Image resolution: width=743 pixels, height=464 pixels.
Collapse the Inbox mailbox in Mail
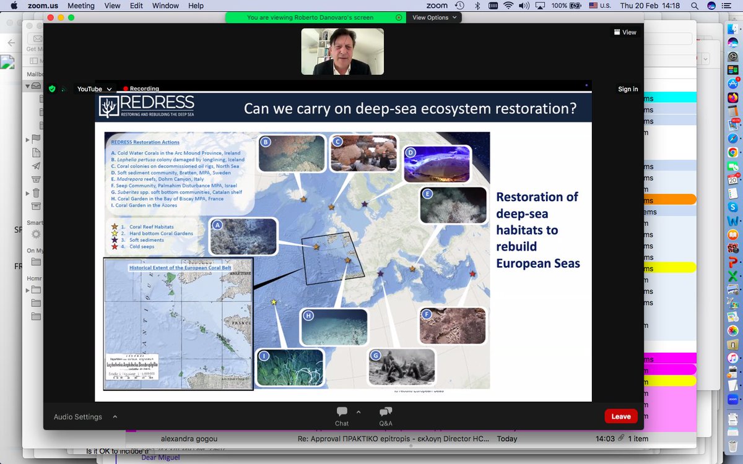(28, 86)
